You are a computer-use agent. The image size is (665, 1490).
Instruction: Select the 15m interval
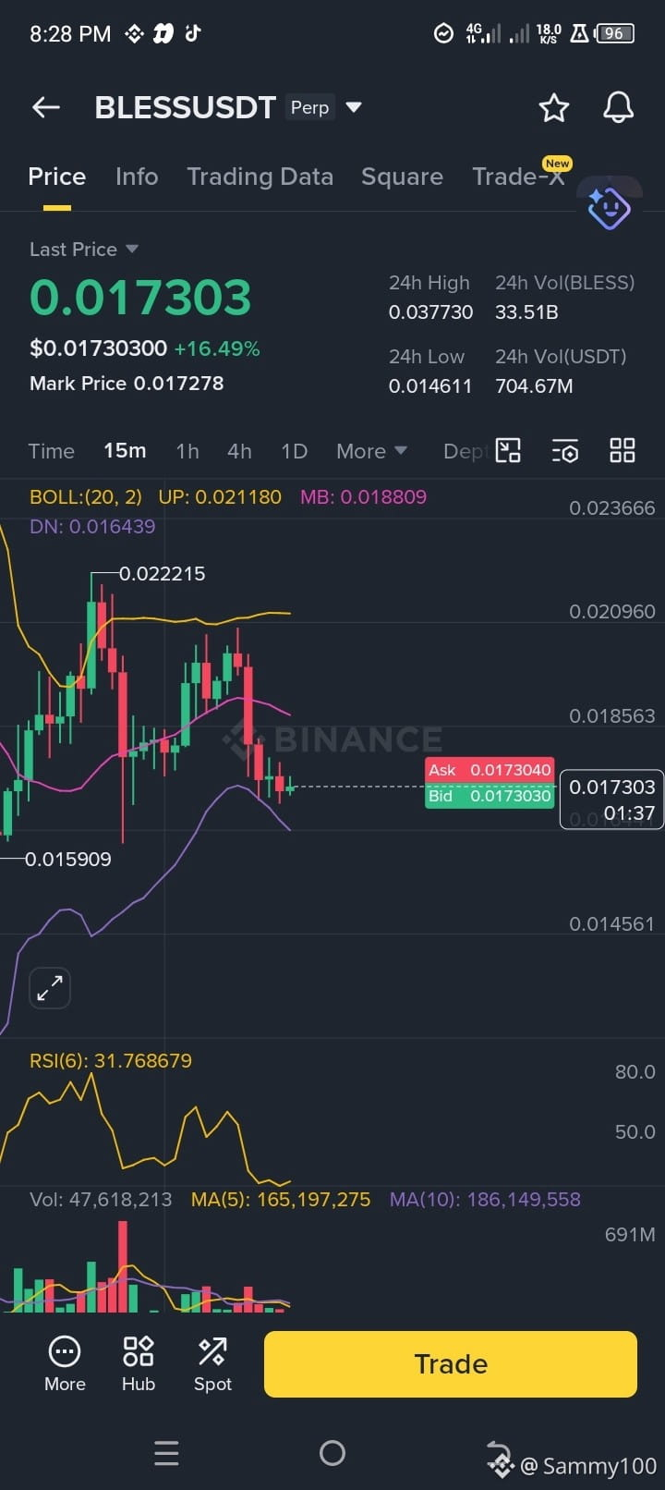click(x=125, y=451)
